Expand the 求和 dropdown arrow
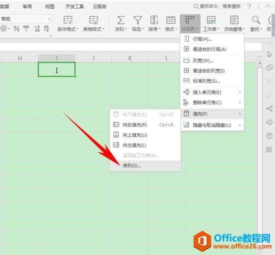 [x=126, y=29]
